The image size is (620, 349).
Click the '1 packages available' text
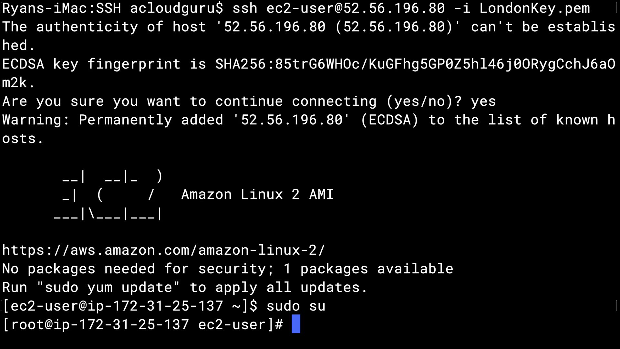(x=368, y=269)
